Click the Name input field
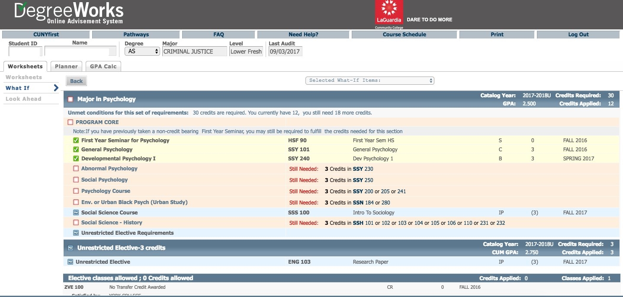The height and width of the screenshot is (297, 623). coord(80,51)
